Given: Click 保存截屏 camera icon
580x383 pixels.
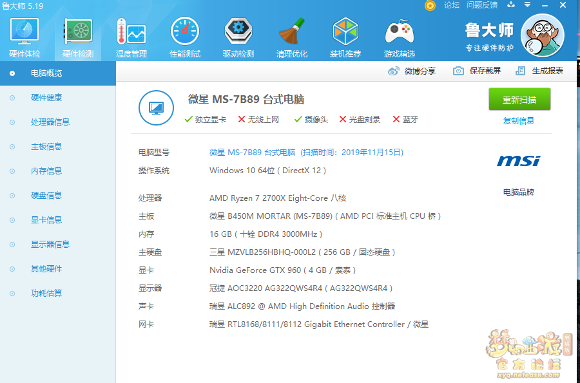Looking at the screenshot, I should [x=458, y=71].
